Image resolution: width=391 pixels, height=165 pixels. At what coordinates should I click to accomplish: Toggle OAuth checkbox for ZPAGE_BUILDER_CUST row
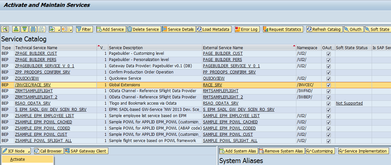328,54
